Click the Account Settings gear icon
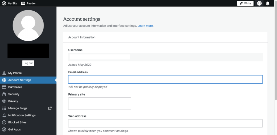 (x=4, y=80)
